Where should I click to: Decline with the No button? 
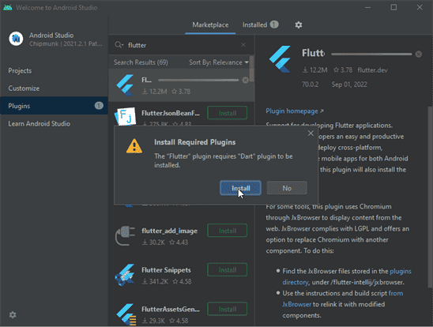287,188
